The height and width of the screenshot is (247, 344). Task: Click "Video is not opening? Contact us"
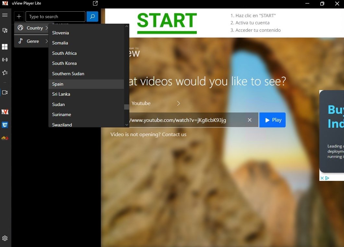(x=148, y=135)
